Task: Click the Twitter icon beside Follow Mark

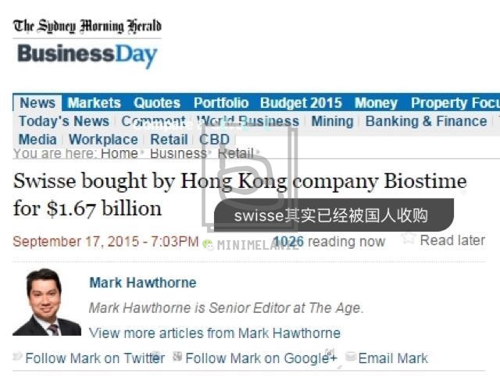Action: [x=18, y=356]
